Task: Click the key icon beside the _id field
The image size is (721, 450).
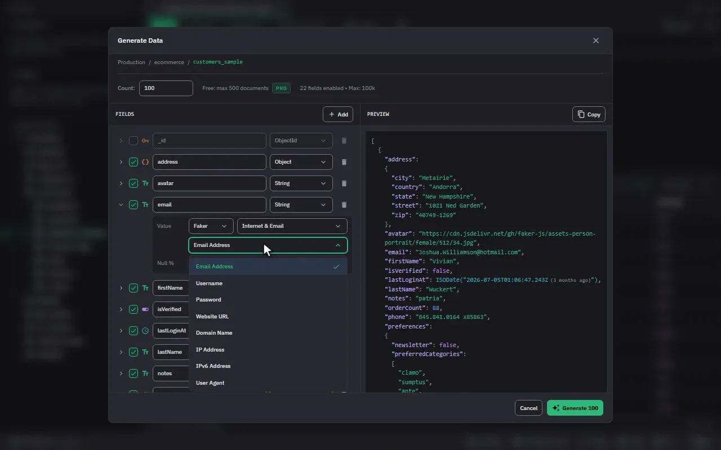Action: pos(145,141)
